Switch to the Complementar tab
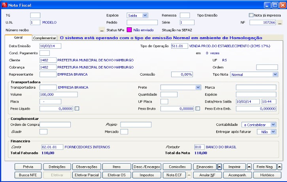 tap(45, 38)
